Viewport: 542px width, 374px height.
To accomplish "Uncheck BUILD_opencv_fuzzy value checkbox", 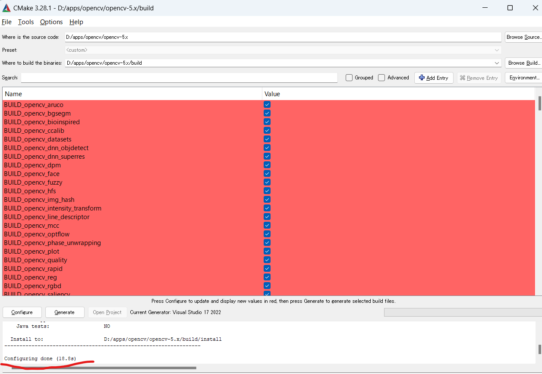I will [267, 182].
